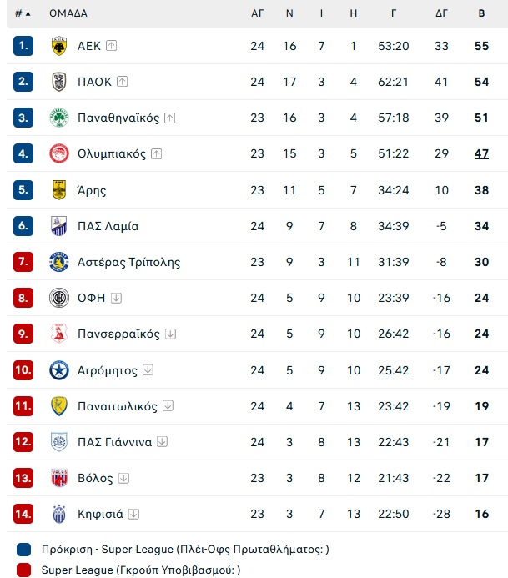The height and width of the screenshot is (578, 508).
Task: Click the Άρης yellow club badge
Action: click(59, 190)
